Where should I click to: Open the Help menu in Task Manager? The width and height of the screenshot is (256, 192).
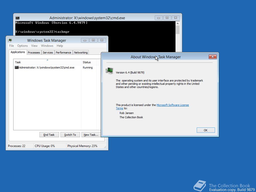60,46
